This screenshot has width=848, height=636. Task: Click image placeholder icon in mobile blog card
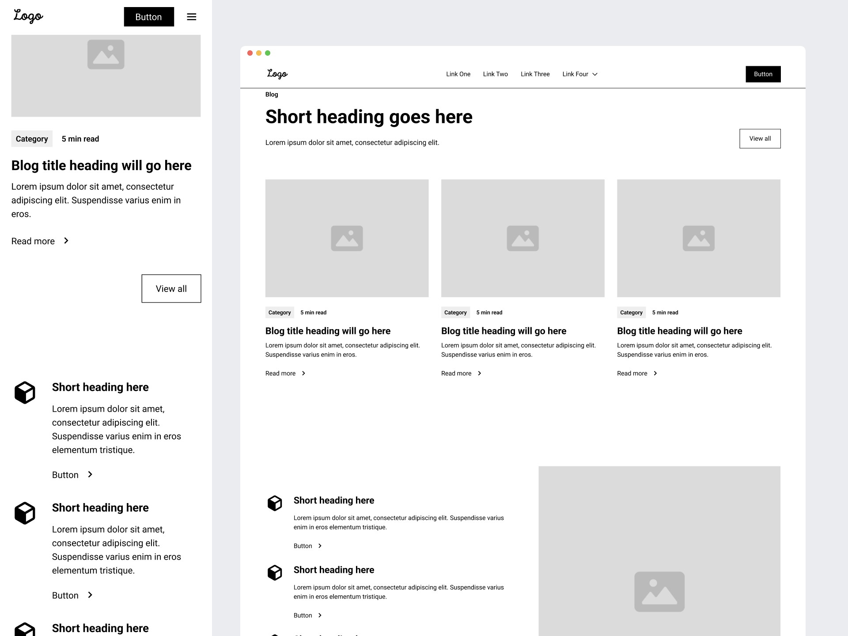[x=106, y=55]
